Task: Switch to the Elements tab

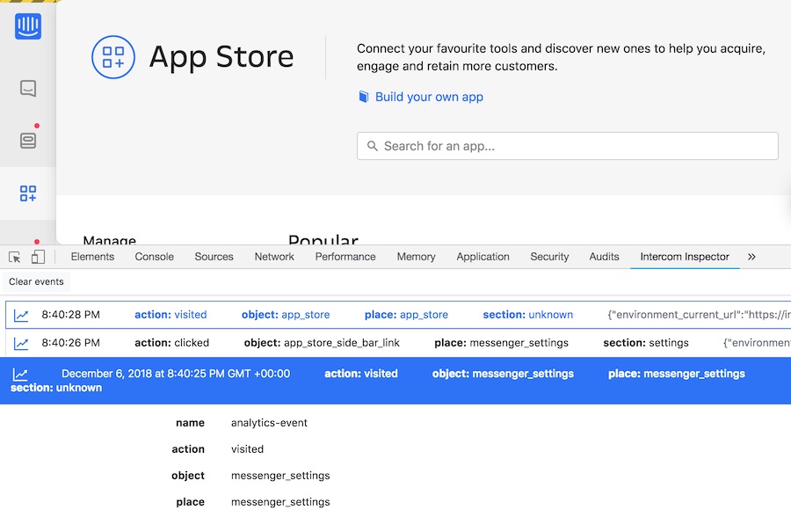Action: (x=92, y=257)
